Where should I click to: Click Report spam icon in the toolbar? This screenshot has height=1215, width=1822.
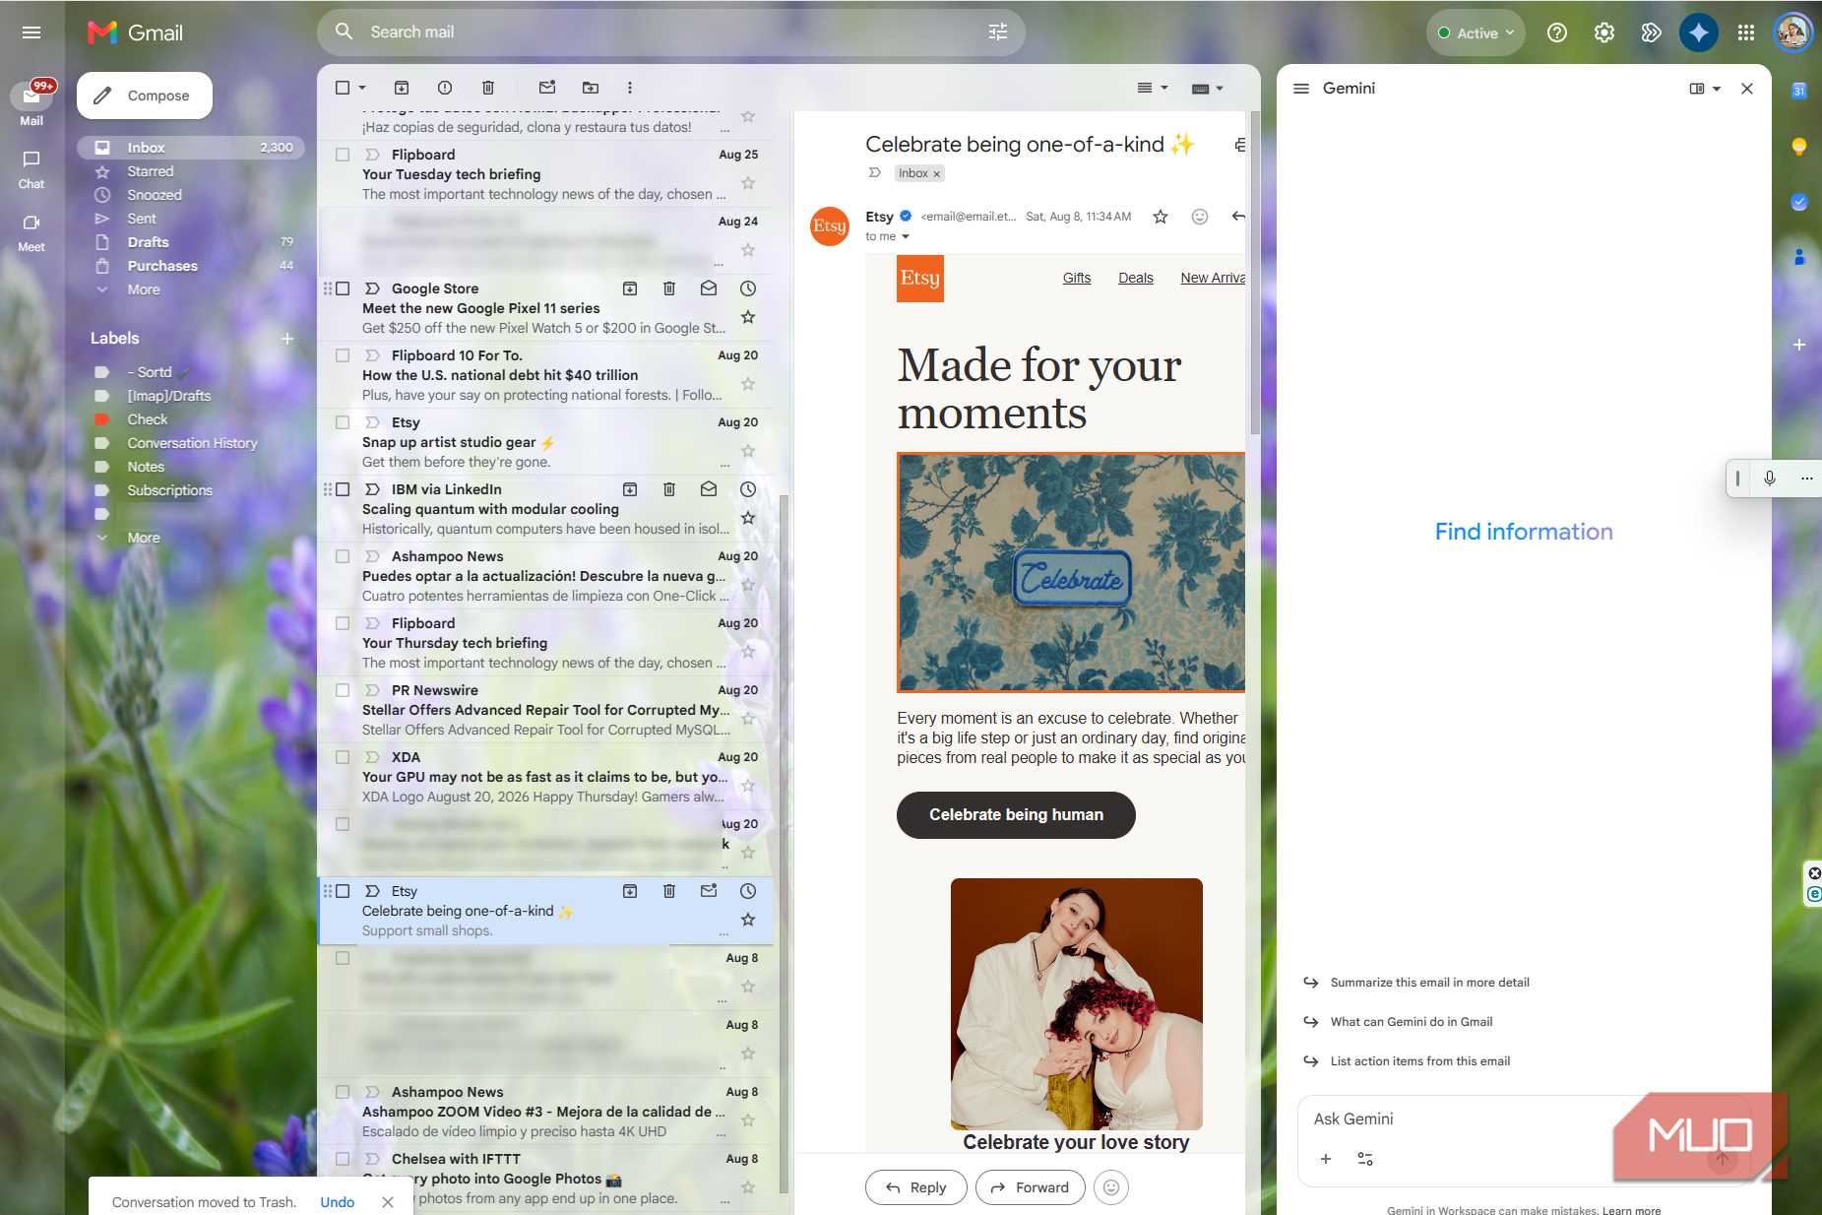(445, 88)
